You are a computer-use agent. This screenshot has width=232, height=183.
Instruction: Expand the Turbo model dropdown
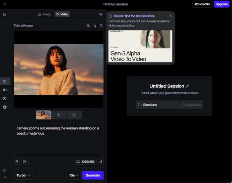tap(23, 175)
